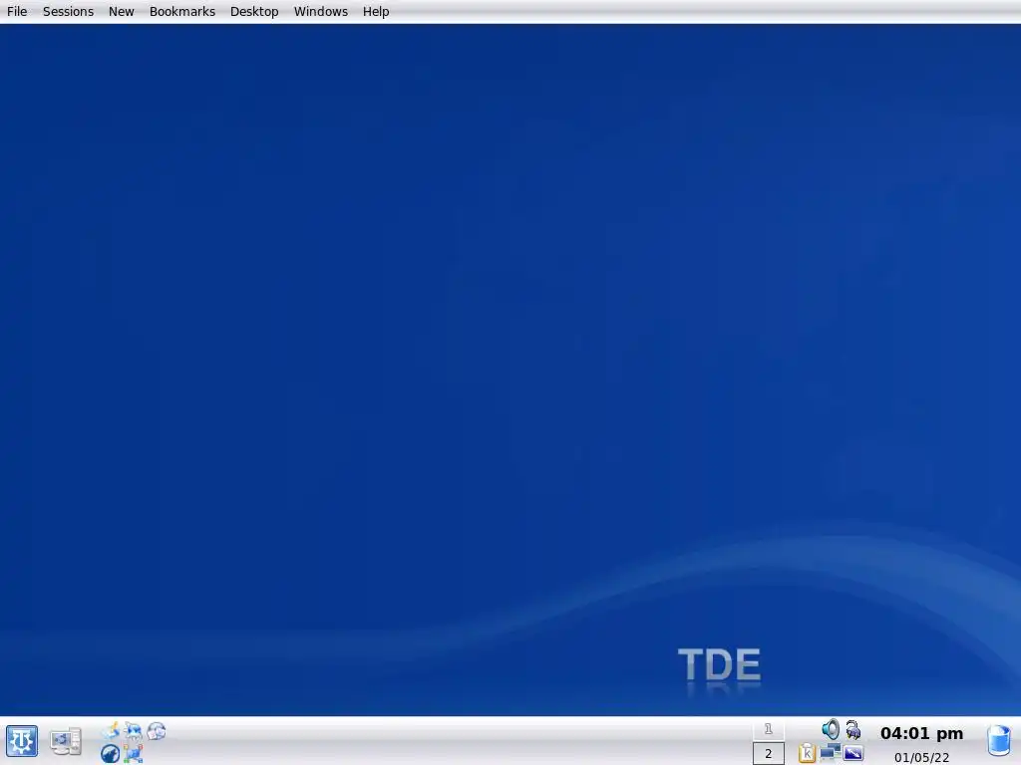Open the speaker volume tray icon
Screen dimensions: 1021x765
point(831,729)
